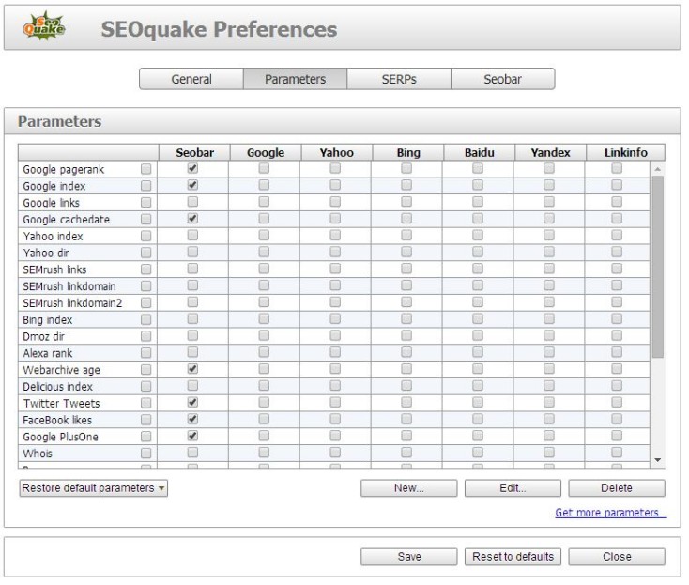
Task: Click the Linkinfo column header
Action: (x=626, y=152)
